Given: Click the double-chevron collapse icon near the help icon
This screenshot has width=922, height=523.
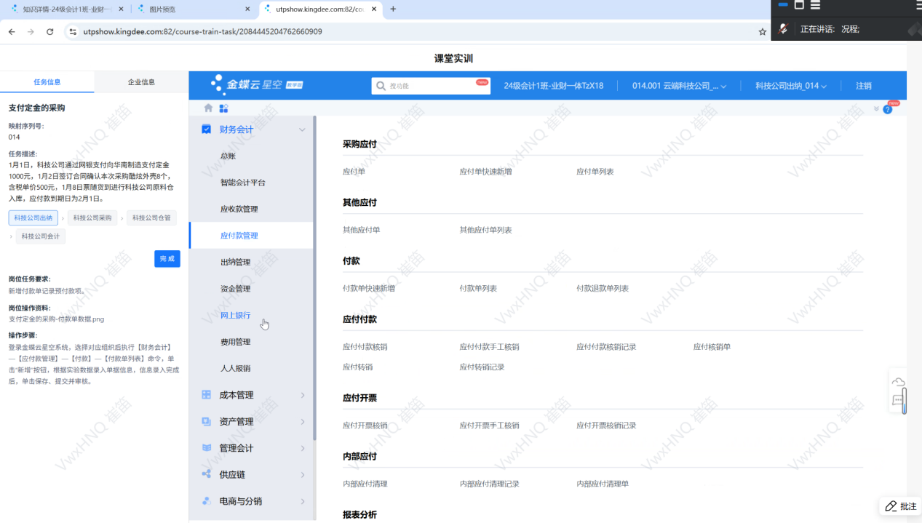Looking at the screenshot, I should [x=876, y=109].
